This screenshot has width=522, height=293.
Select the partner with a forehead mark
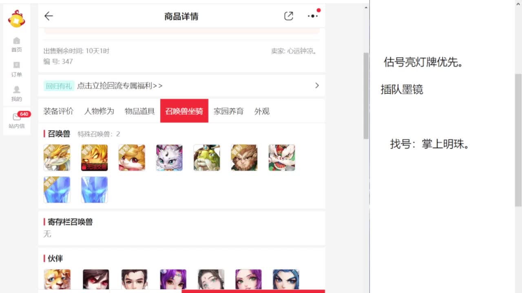[x=211, y=280]
